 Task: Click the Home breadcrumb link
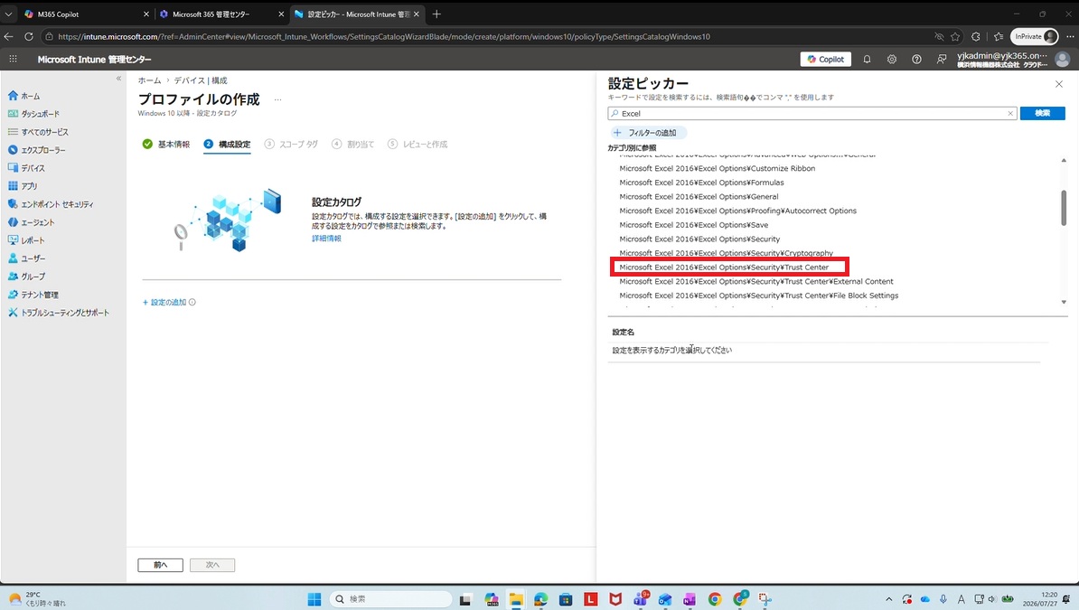[x=149, y=80]
